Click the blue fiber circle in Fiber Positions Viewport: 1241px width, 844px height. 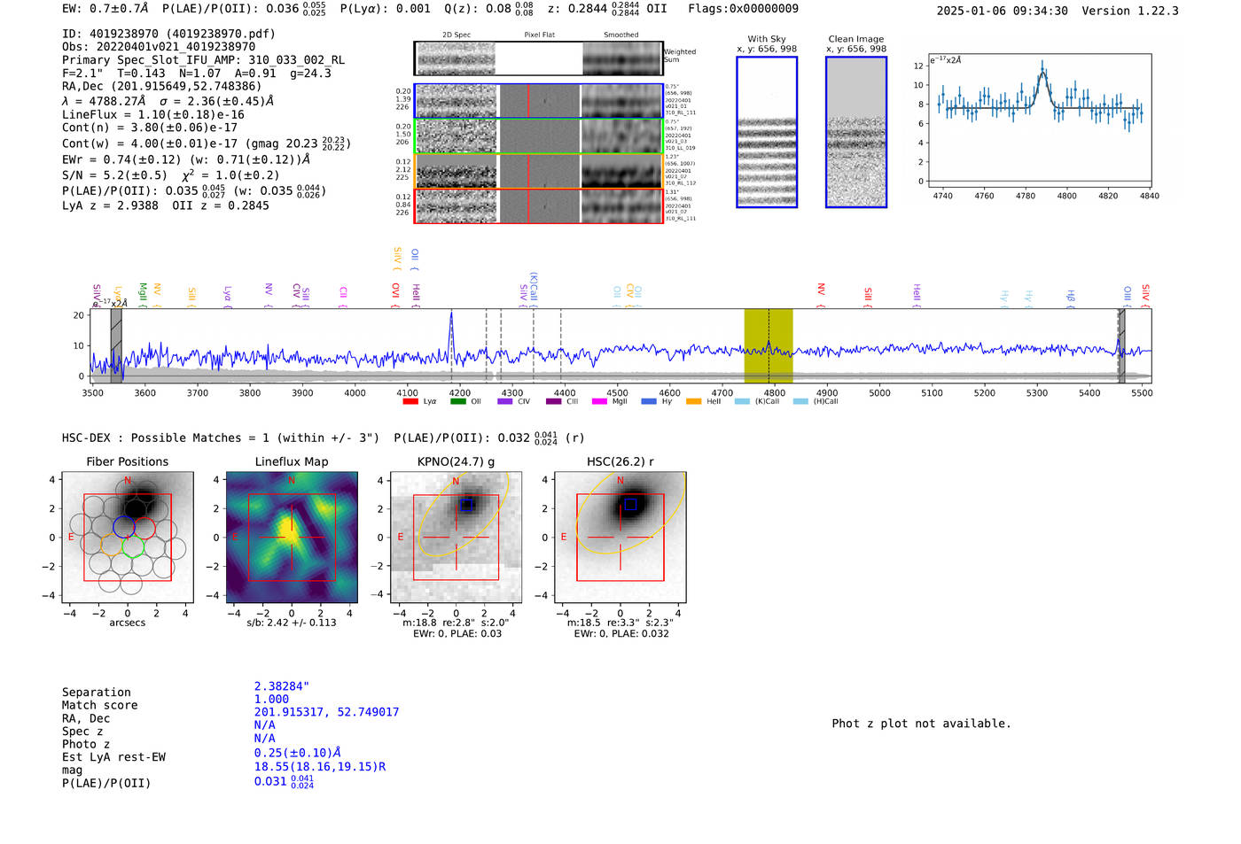point(123,528)
